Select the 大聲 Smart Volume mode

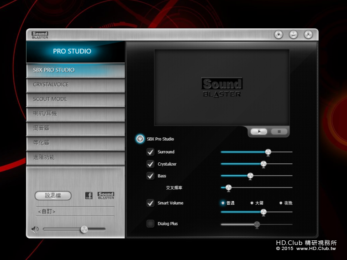(x=257, y=203)
